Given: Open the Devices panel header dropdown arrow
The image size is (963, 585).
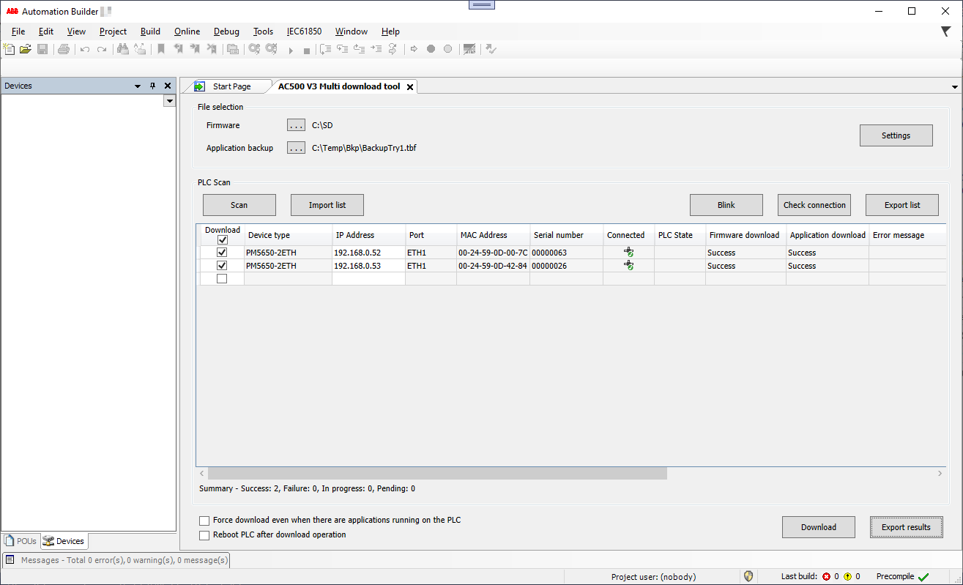Looking at the screenshot, I should pyautogui.click(x=138, y=86).
